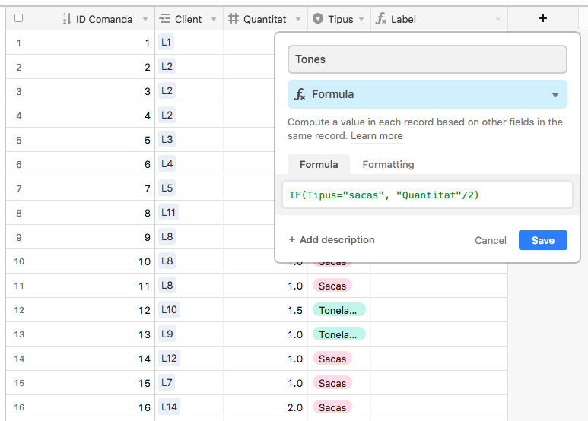This screenshot has height=421, width=588.
Task: Select client tag L12 in row 14
Action: (x=169, y=358)
